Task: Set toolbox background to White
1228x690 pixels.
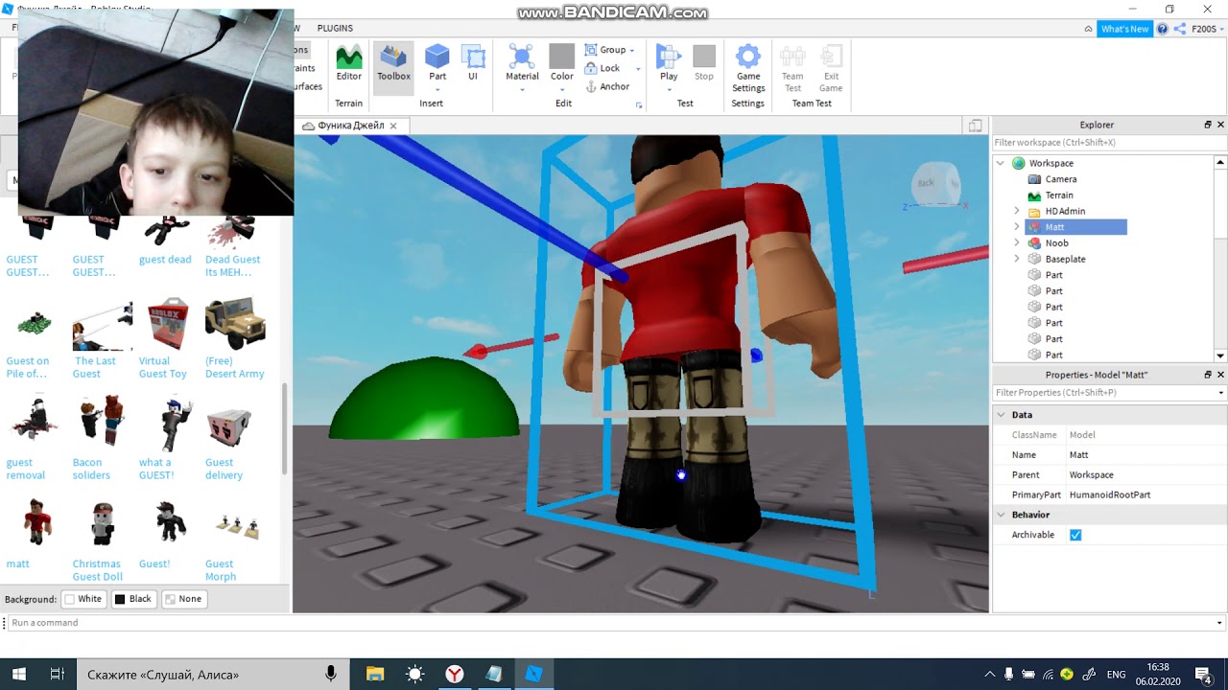Action: click(x=83, y=599)
